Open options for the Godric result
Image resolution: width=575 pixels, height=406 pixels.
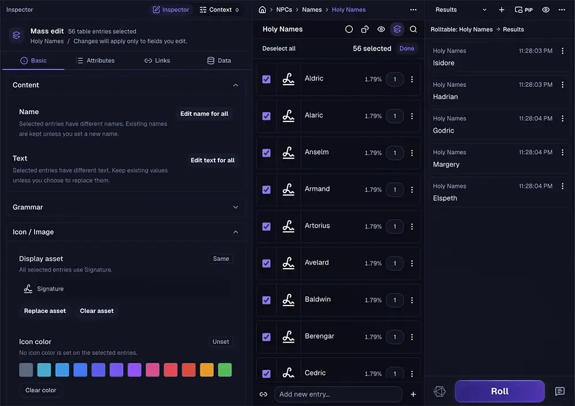(562, 118)
